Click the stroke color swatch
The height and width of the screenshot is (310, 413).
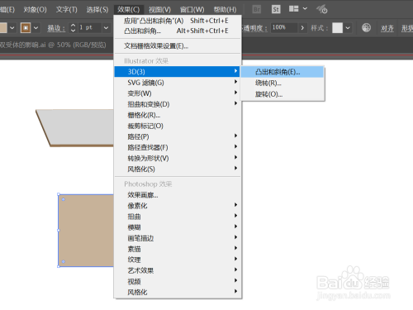26,28
